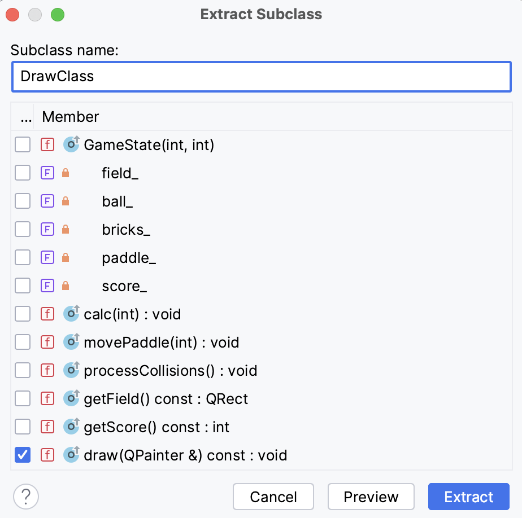522x518 pixels.
Task: Click the Member column header
Action: 70,117
